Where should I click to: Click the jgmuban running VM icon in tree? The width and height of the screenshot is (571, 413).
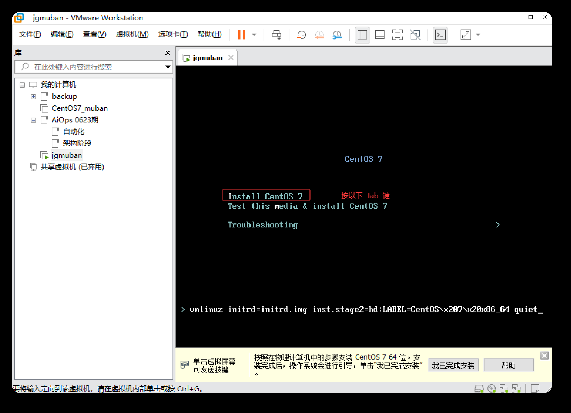click(x=44, y=155)
